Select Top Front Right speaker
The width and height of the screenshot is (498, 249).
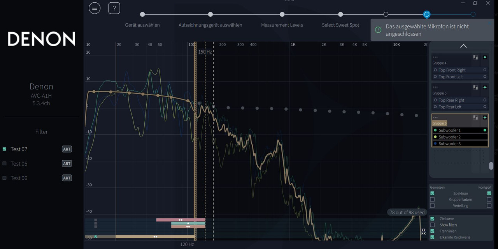point(460,70)
